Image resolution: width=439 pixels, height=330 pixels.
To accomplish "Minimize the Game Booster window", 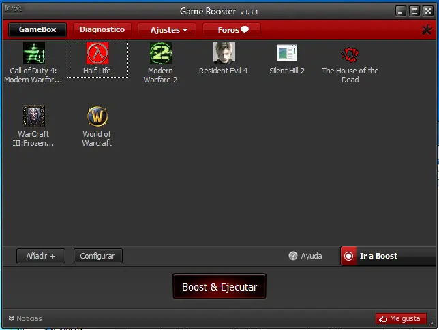I will (x=401, y=11).
